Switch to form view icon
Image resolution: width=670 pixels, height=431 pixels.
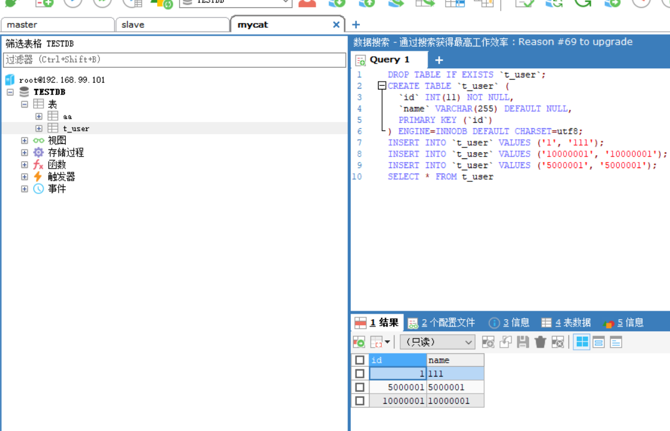[599, 342]
